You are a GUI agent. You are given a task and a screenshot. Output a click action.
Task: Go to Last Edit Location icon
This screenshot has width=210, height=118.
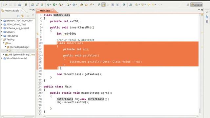pos(149,5)
